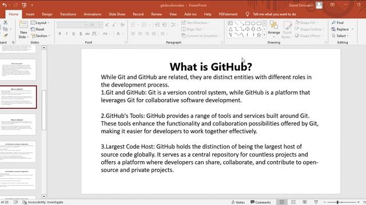Toggle Align Right paragraph button
Screen dimensions: 366x205
pyautogui.click(x=147, y=34)
